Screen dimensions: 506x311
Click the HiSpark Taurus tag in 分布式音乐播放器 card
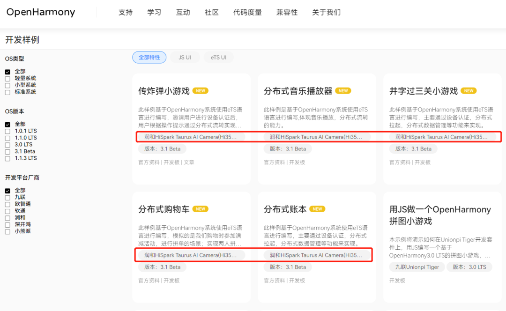pos(317,137)
